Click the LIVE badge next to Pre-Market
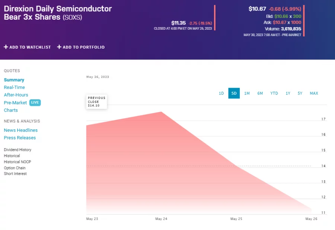Screen dimensions: 335x230 [x=35, y=103]
